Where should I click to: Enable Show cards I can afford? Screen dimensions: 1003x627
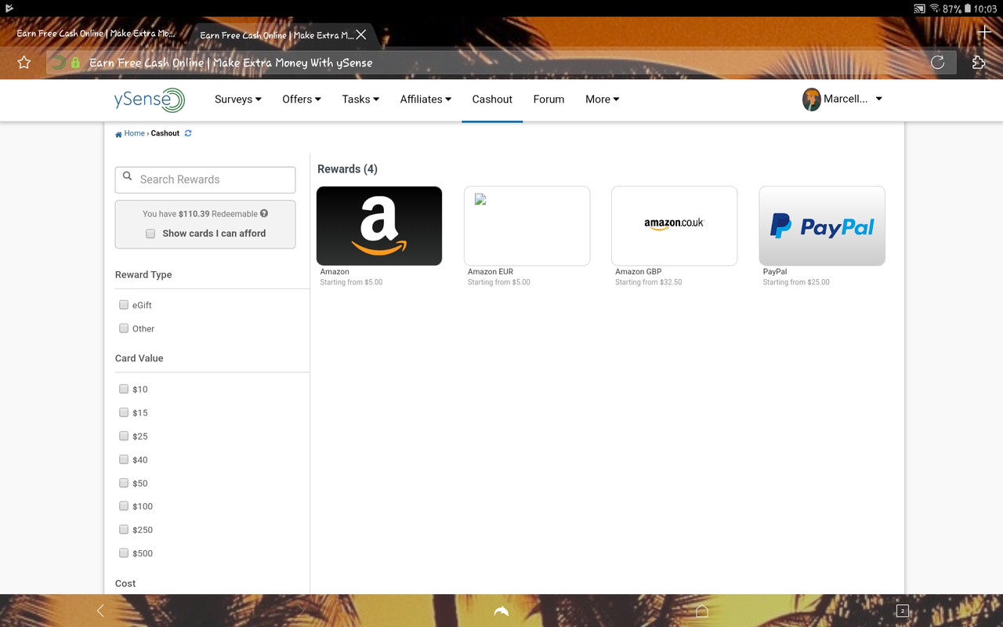[x=150, y=234]
